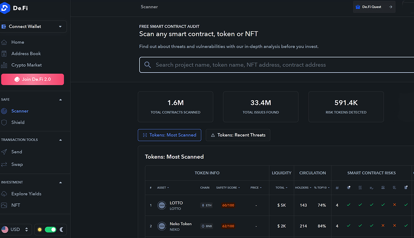414x238 pixels.
Task: Switch to Tokens: Recent Threats tab
Action: [238, 135]
